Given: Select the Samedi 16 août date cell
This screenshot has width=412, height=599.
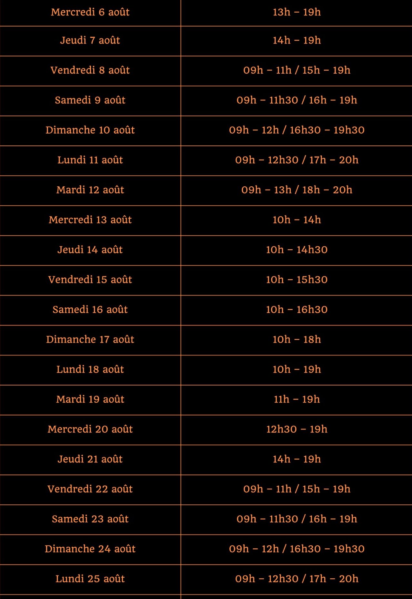Looking at the screenshot, I should (x=90, y=310).
